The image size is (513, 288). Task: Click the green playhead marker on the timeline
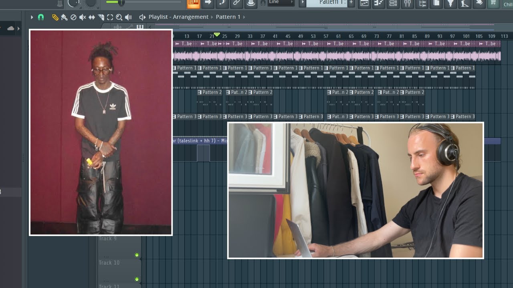(217, 35)
